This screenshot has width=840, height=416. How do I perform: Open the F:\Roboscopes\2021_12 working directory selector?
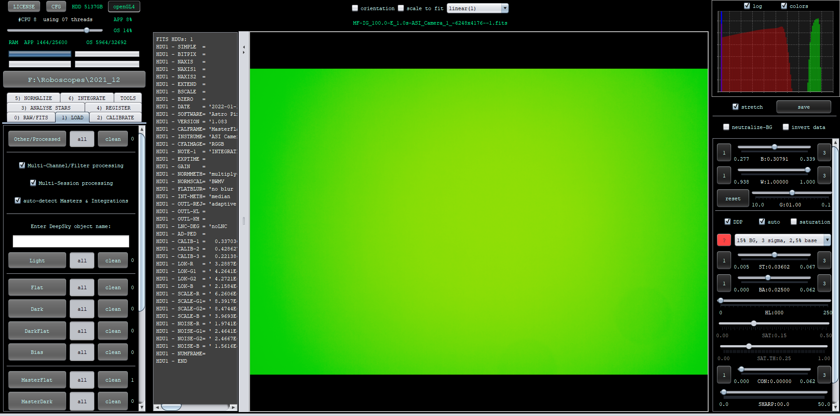[x=74, y=80]
